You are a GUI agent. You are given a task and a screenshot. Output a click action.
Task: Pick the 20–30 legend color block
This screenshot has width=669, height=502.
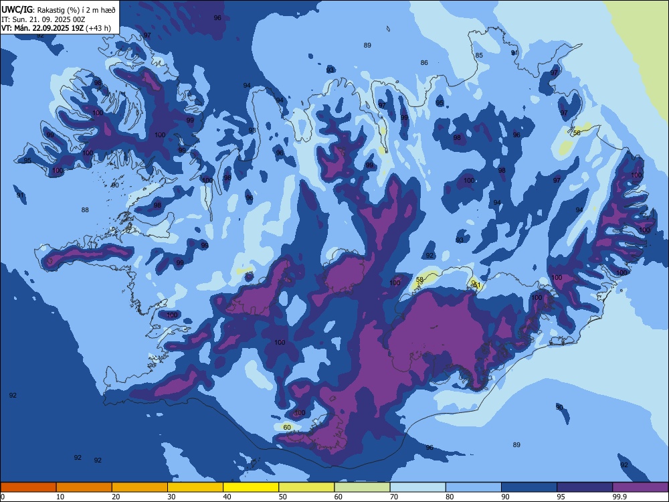(140, 487)
